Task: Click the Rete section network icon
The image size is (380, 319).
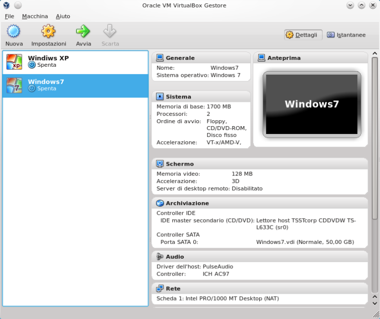Action: 160,288
